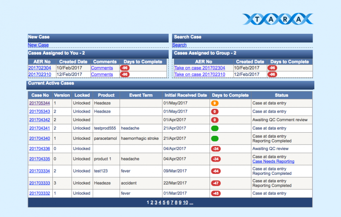This screenshot has width=341, height=217.
Task: Click the Initial Received Date column header
Action: coord(186,95)
